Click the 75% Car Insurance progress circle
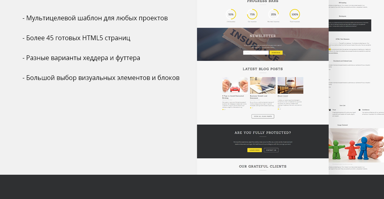Image resolution: width=384 pixels, height=199 pixels. [252, 14]
